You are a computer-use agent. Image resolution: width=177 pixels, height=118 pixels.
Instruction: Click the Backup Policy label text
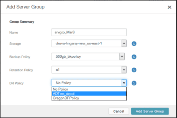pos(20,57)
